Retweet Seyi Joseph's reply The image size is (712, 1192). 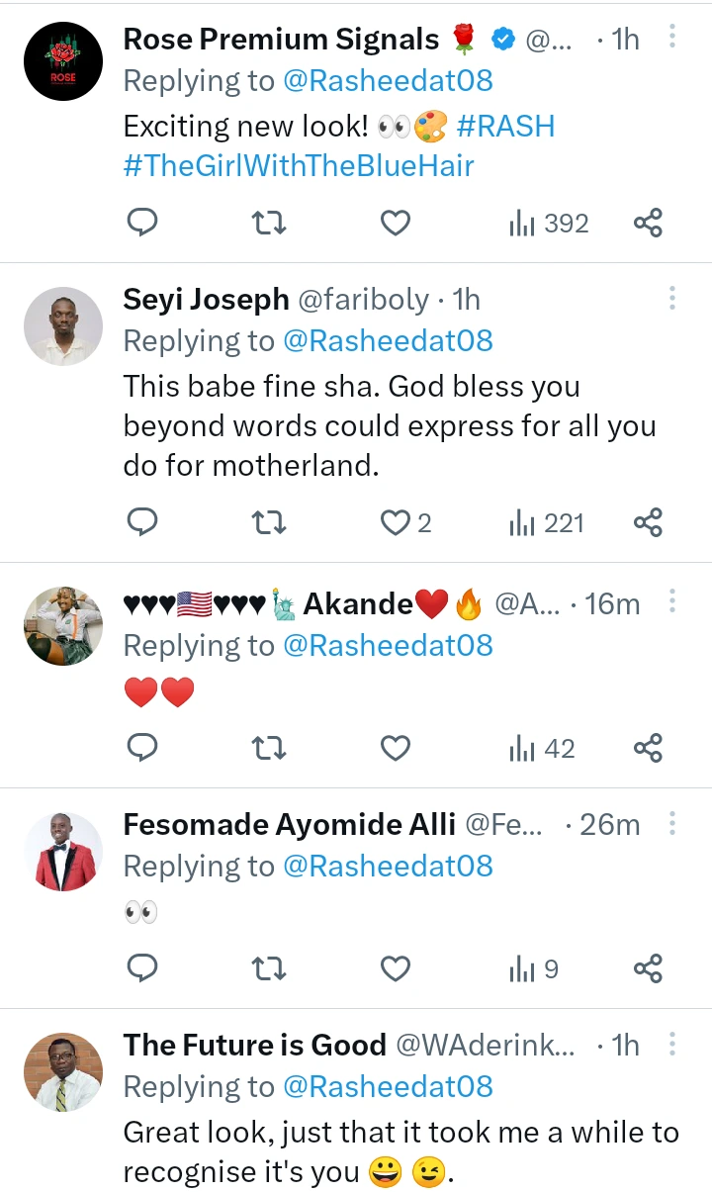click(269, 522)
